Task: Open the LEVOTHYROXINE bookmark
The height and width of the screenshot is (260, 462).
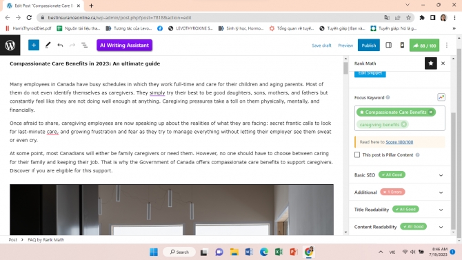Action: [190, 28]
